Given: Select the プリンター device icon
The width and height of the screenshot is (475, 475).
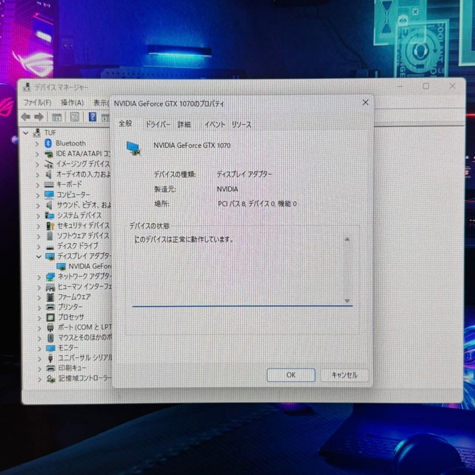Looking at the screenshot, I should (50, 307).
